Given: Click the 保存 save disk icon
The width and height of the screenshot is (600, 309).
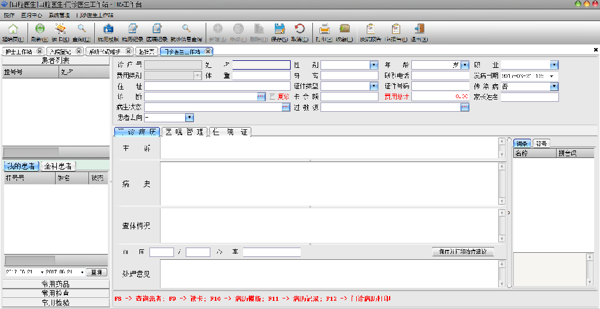Looking at the screenshot, I should point(279,29).
